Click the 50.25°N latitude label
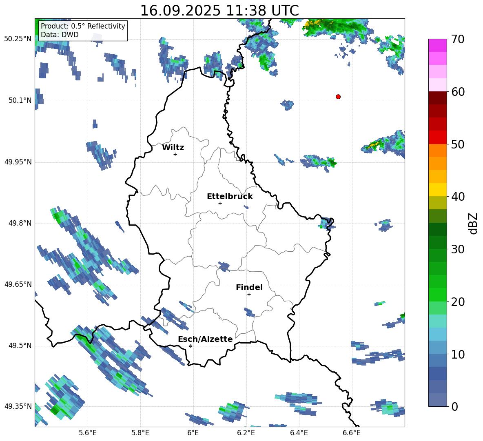 [x=18, y=39]
